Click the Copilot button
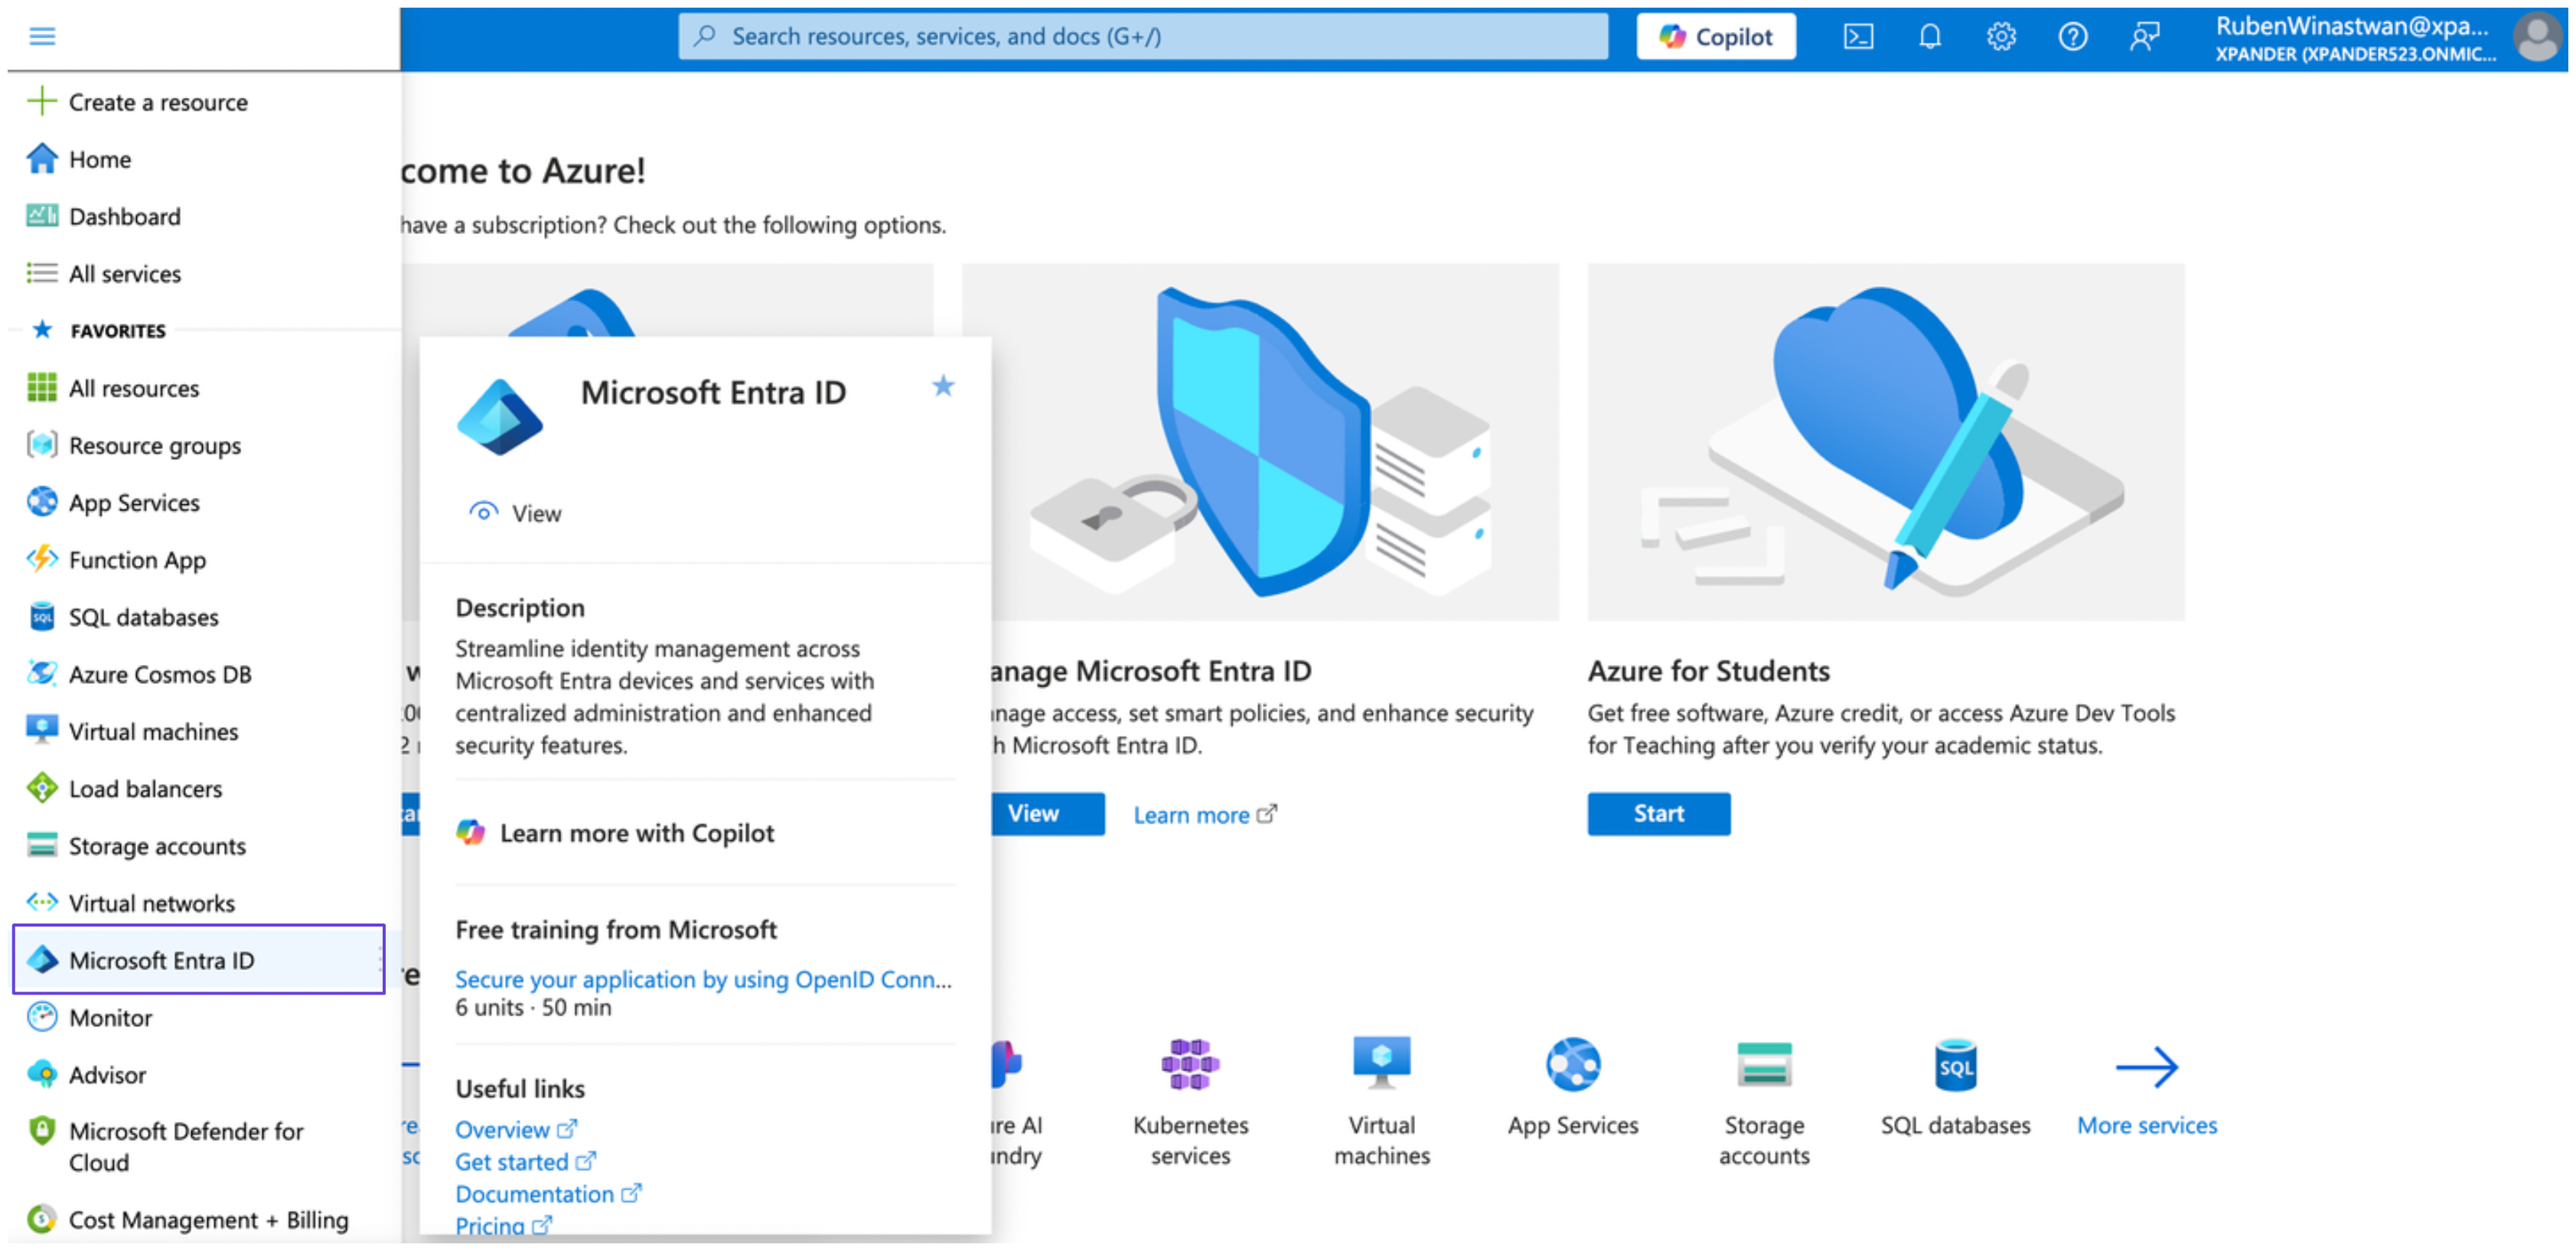The height and width of the screenshot is (1251, 2576). point(1715,37)
